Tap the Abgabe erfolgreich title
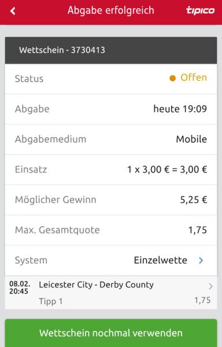 point(111,10)
